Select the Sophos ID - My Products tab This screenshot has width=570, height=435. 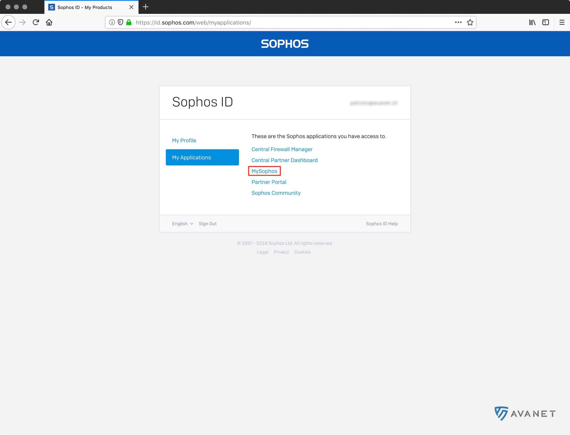tap(91, 7)
